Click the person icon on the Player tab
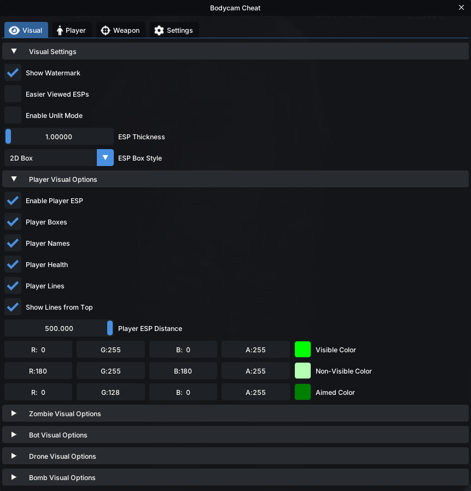Image resolution: width=471 pixels, height=491 pixels. tap(60, 31)
